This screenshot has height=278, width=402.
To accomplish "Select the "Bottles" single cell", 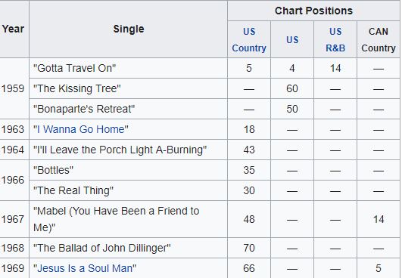I will click(129, 170).
